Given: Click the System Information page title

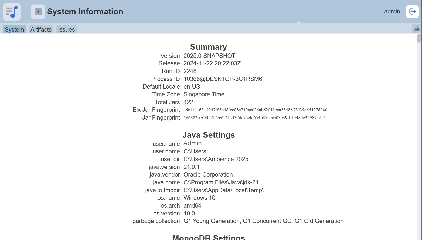Looking at the screenshot, I should (85, 12).
